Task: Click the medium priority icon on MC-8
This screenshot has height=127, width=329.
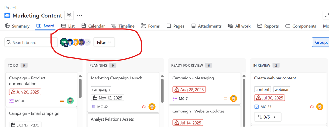Action: tap(62, 101)
